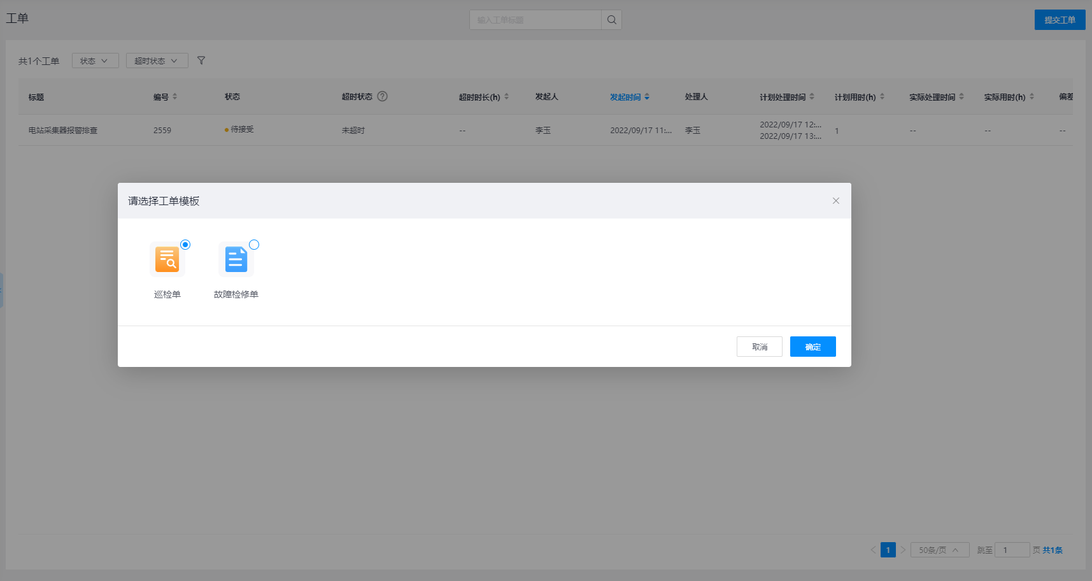Sort by 发起时间 column arrows
The height and width of the screenshot is (581, 1092).
point(647,97)
